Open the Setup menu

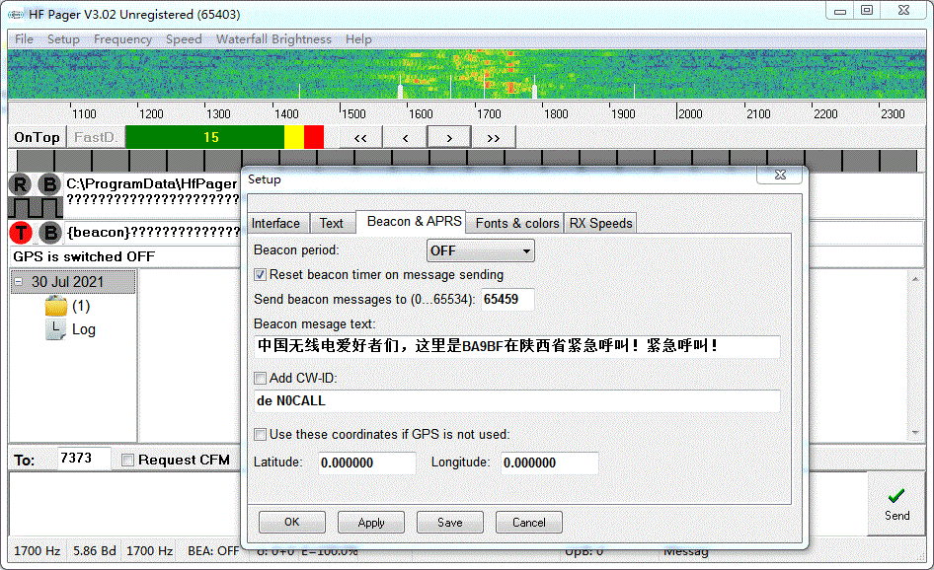tap(63, 39)
